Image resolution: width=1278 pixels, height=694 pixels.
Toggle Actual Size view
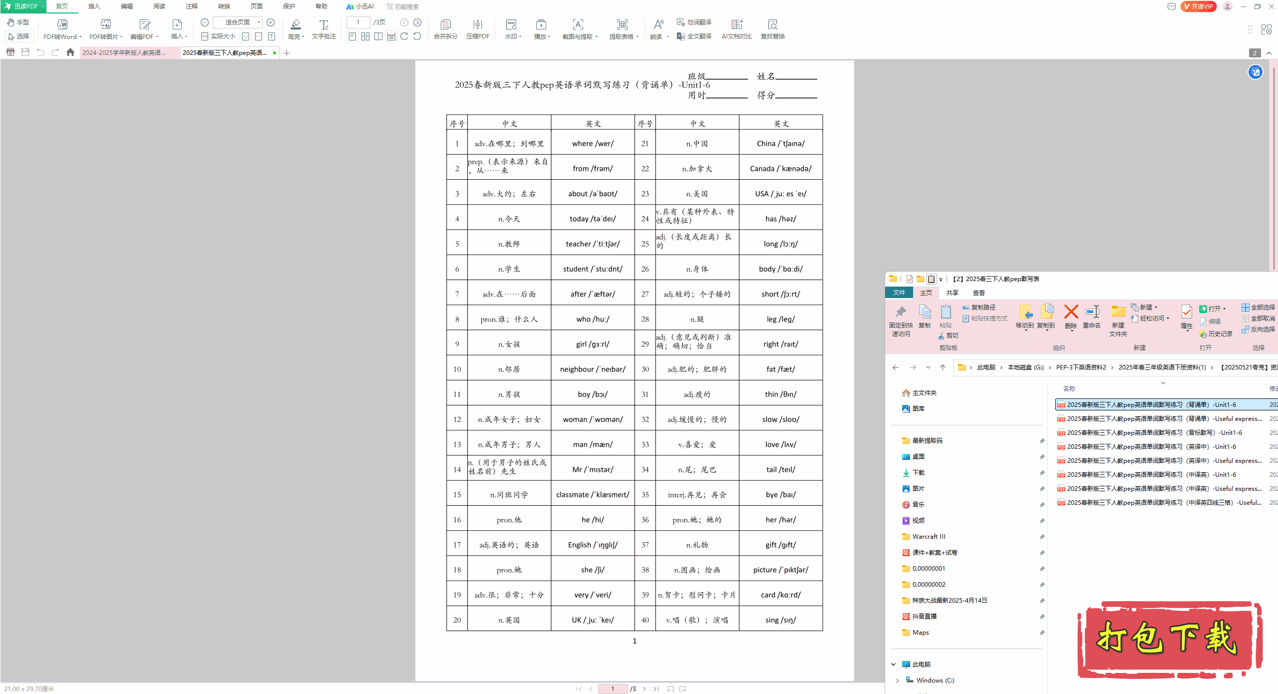(x=218, y=36)
